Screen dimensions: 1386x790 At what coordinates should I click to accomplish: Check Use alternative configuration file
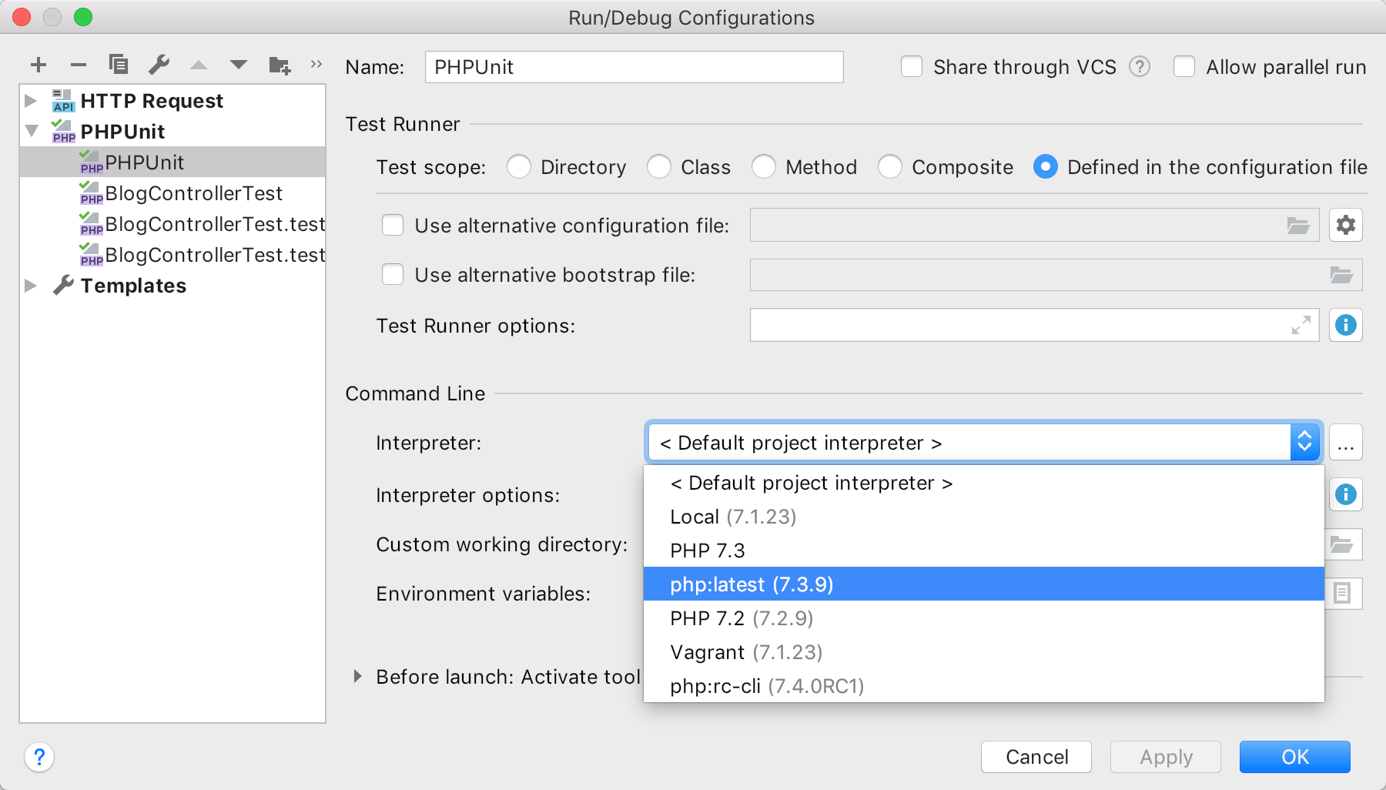(x=393, y=226)
